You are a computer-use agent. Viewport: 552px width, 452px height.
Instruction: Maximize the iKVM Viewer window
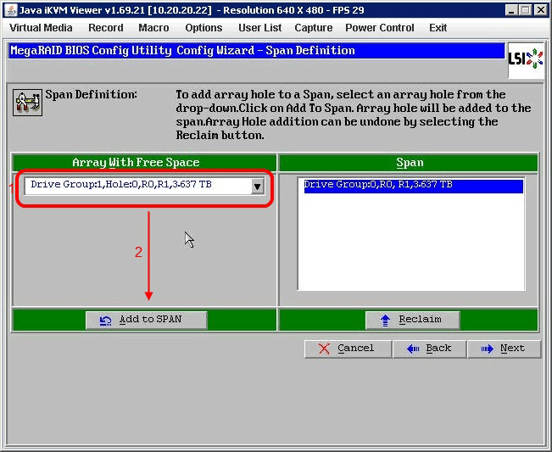click(526, 9)
